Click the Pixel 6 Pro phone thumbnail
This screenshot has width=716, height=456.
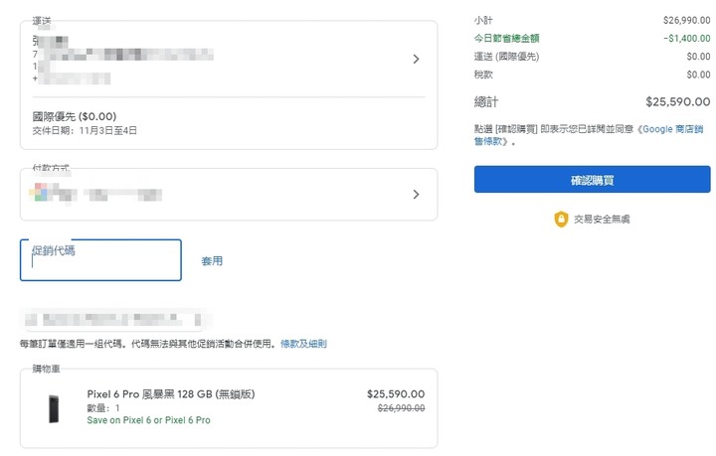click(x=54, y=408)
